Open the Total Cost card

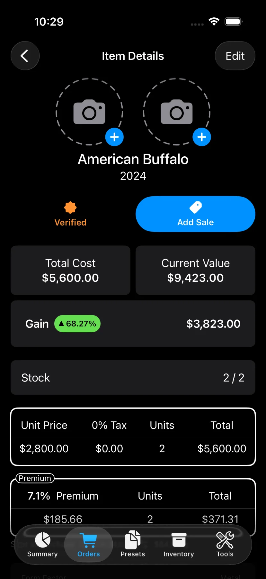click(70, 270)
